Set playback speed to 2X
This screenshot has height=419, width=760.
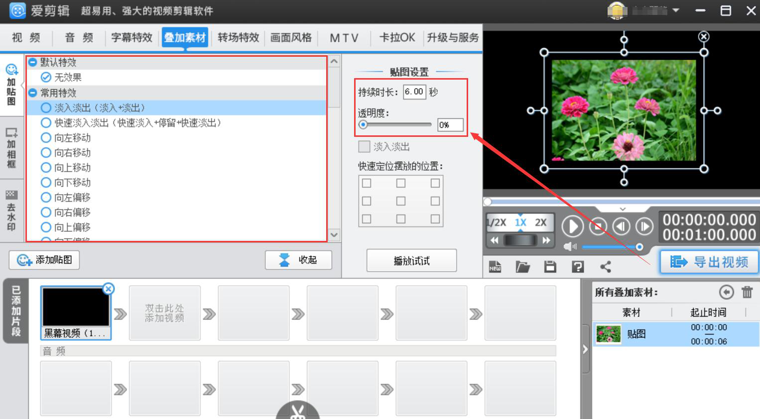tap(541, 222)
